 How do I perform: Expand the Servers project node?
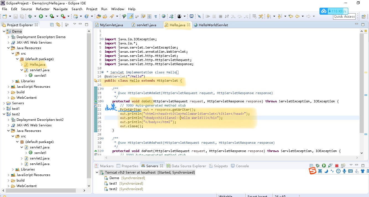[4, 103]
